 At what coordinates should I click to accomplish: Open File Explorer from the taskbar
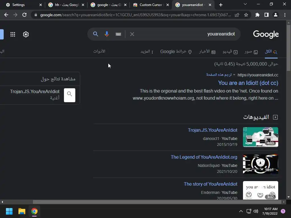(22, 211)
